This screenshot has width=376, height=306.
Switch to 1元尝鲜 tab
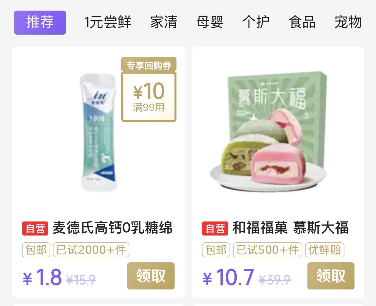coord(108,22)
